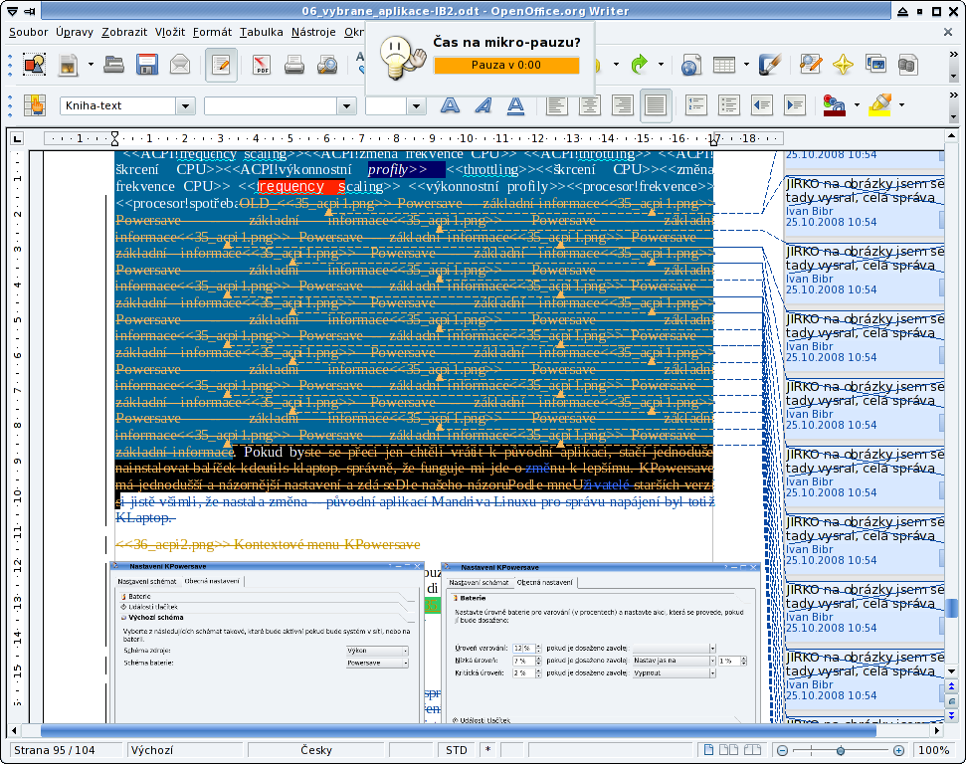
Task: Switch to side-by-side page view layout
Action: (x=729, y=750)
